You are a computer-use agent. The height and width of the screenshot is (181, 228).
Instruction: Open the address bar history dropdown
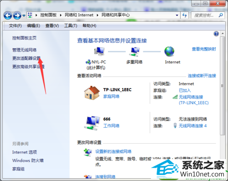click(x=177, y=15)
